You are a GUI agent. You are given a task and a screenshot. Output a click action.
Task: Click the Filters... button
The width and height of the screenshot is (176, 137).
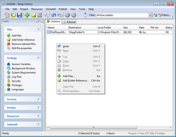click(x=165, y=15)
